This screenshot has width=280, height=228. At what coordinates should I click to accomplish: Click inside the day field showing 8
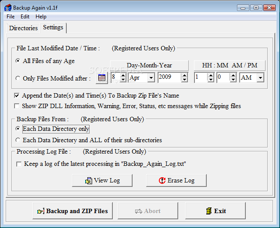click(116, 77)
